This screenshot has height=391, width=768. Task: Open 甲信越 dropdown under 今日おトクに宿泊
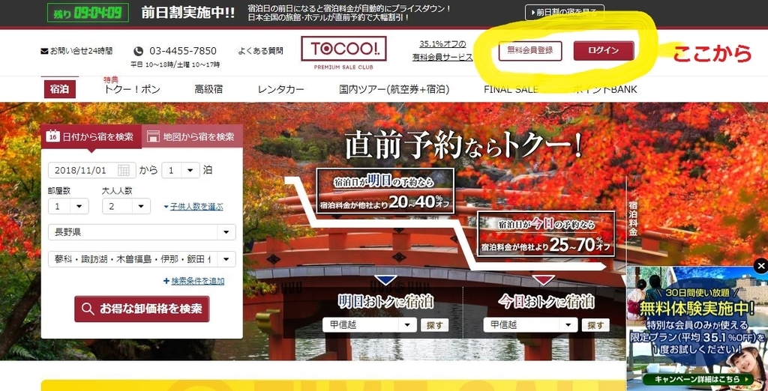[530, 325]
